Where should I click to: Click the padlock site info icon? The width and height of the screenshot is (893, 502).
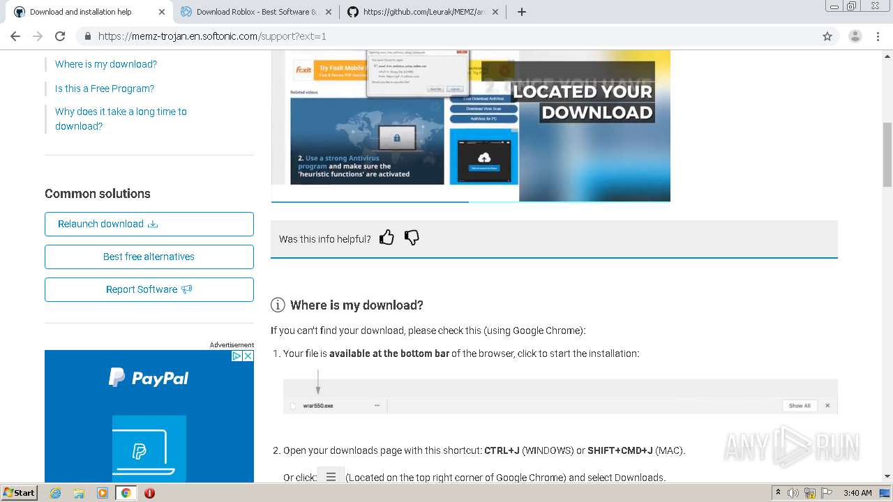tap(88, 36)
